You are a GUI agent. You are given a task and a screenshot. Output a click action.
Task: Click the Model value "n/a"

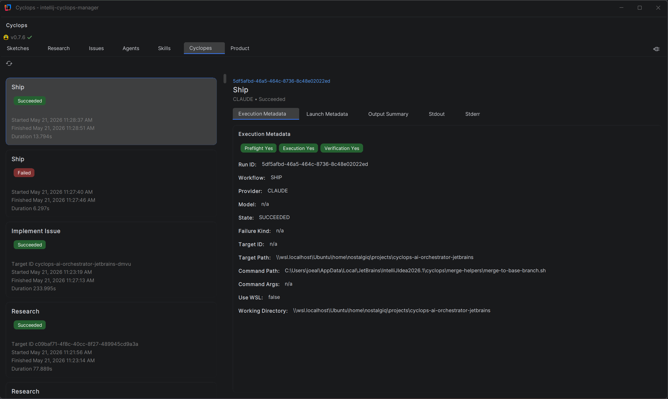(265, 204)
